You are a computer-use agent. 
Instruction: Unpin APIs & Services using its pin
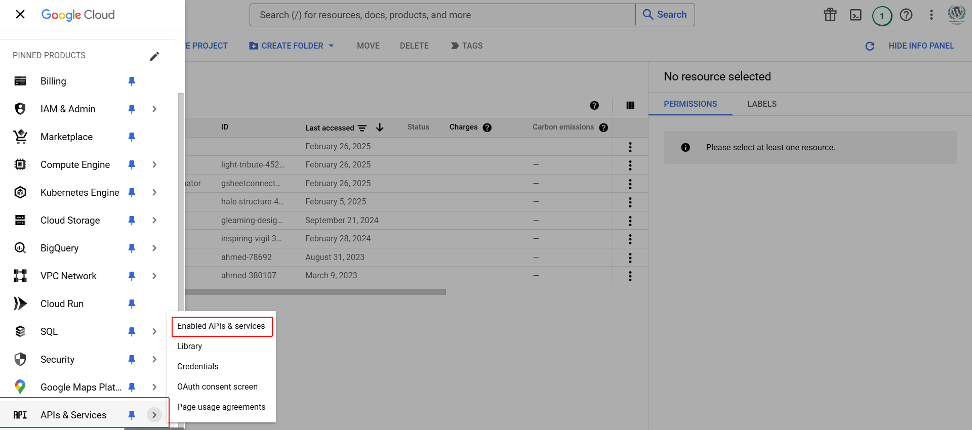132,415
